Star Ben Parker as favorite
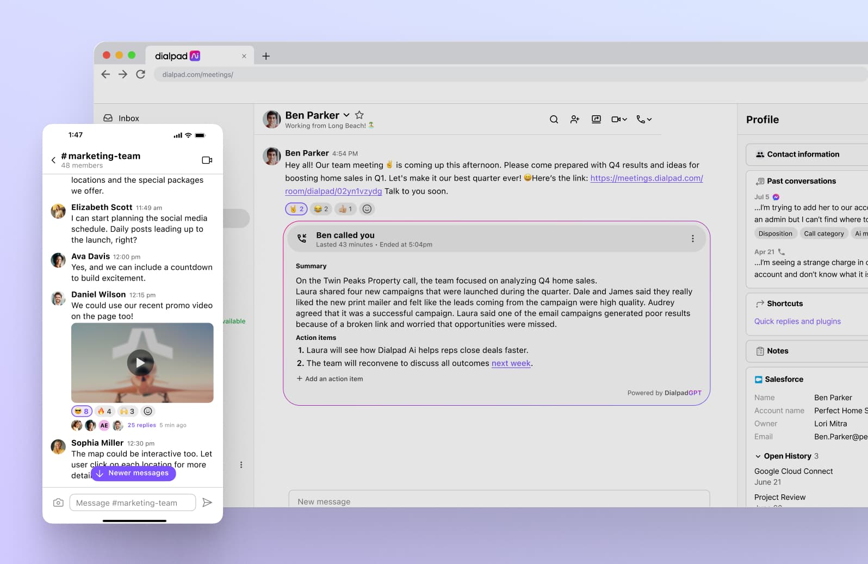 (x=359, y=115)
